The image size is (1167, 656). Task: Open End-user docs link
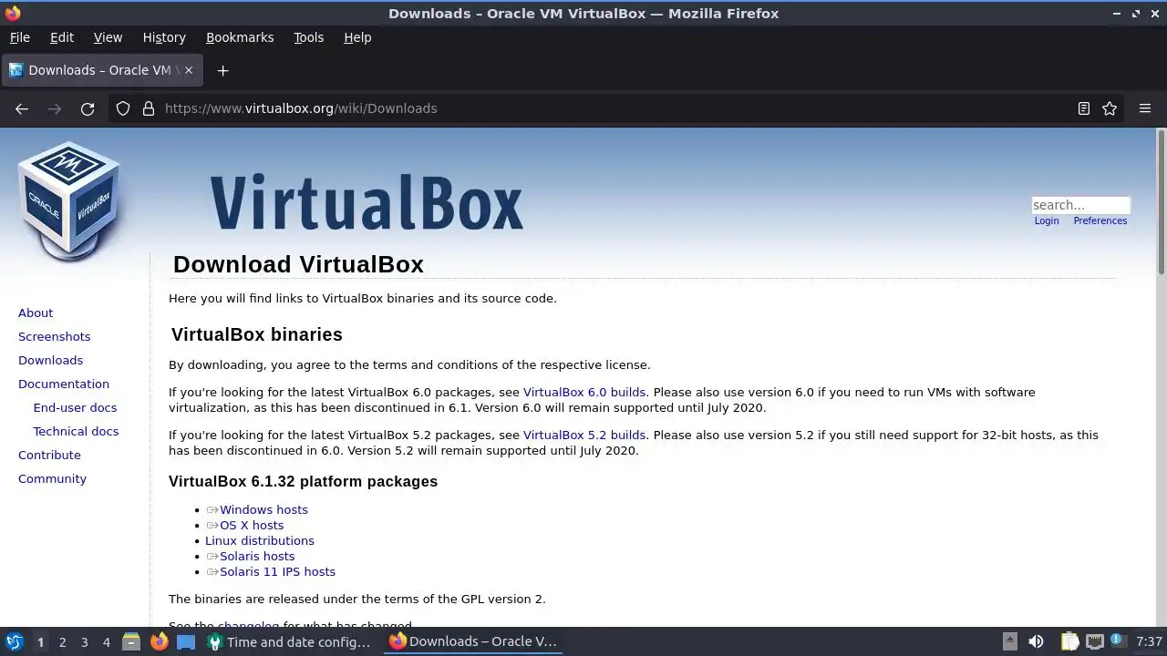coord(75,407)
